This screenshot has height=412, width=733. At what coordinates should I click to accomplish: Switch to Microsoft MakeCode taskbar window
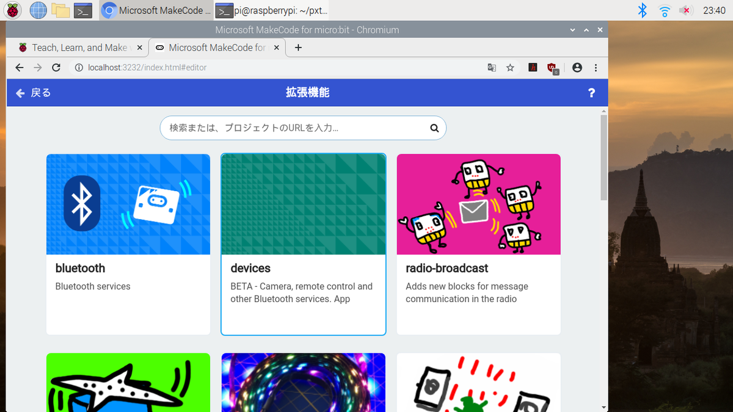tap(156, 10)
